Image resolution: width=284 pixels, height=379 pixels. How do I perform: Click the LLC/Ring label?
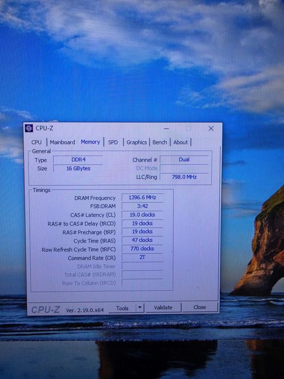click(146, 177)
